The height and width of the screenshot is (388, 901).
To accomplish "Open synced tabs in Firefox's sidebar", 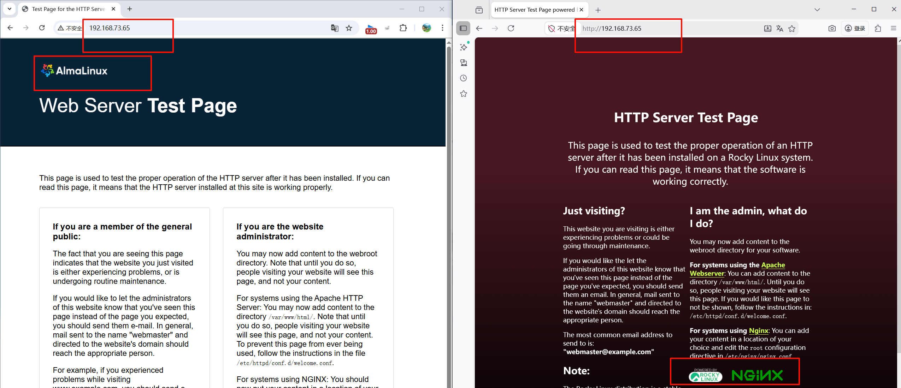I will coord(464,63).
